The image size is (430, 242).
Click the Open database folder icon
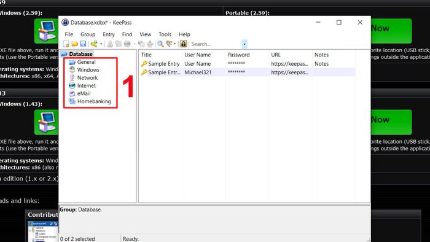(x=74, y=44)
